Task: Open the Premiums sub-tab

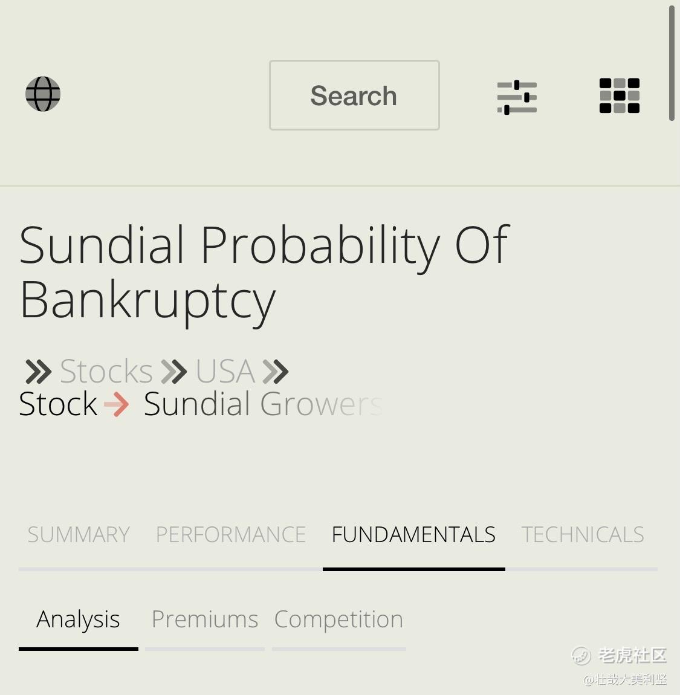Action: click(205, 619)
